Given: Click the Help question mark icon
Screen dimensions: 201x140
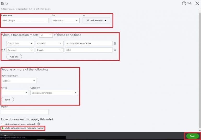Looking at the screenshot, I should (184, 3).
